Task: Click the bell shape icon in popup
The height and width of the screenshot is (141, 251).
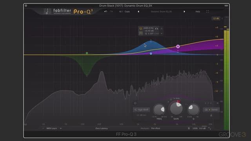Action: pos(141,33)
